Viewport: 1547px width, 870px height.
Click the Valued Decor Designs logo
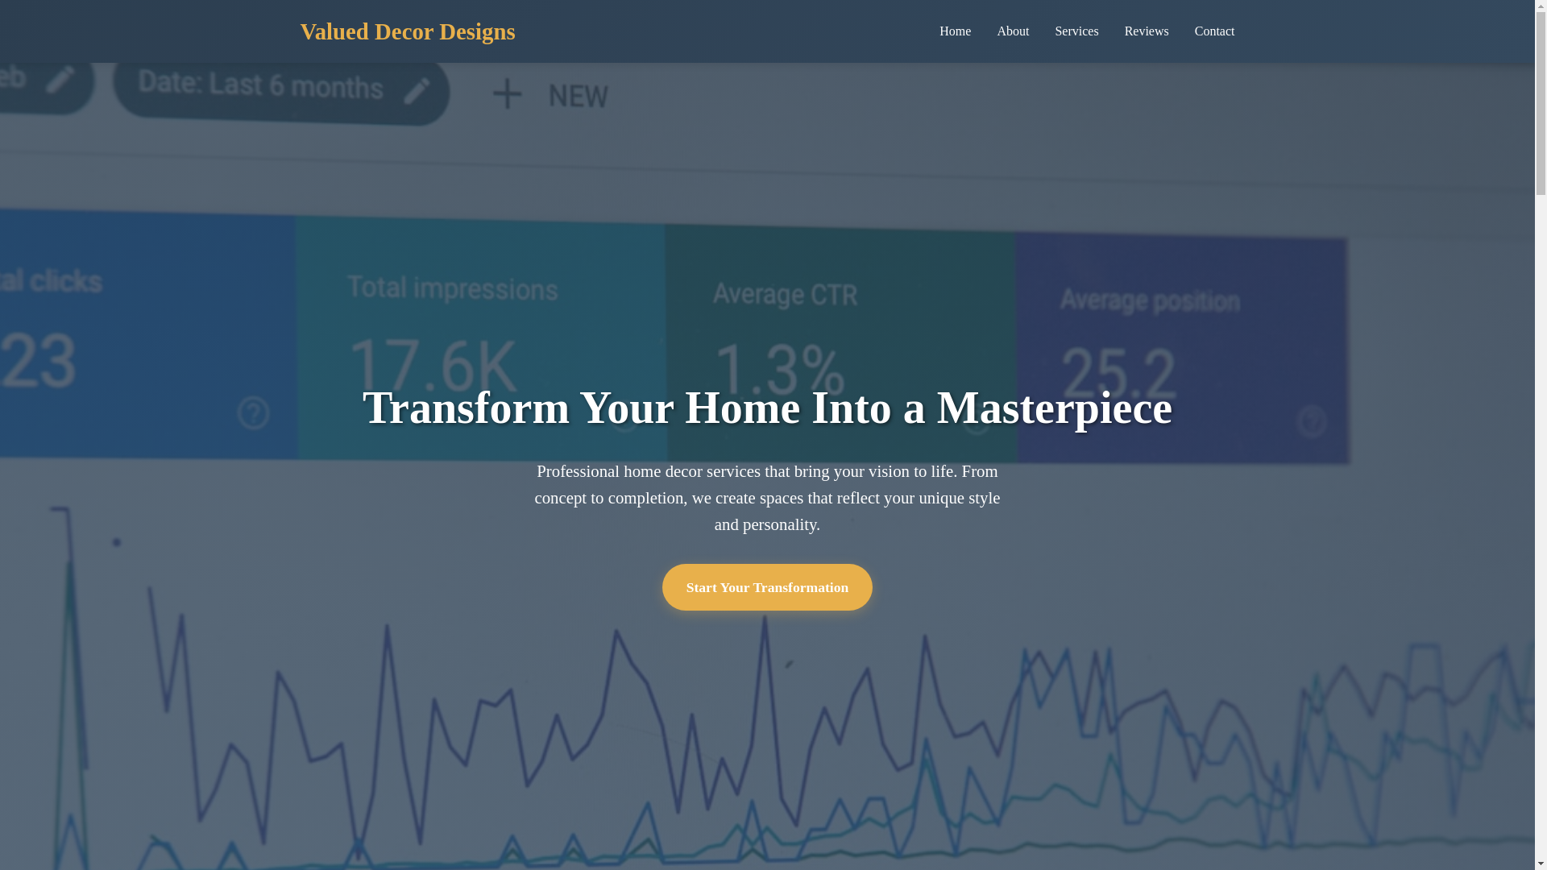point(408,31)
